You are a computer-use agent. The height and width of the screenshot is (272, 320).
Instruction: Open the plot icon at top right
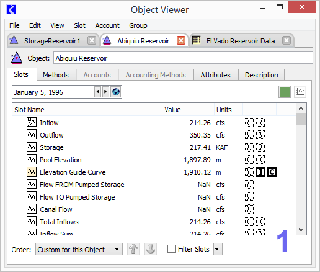click(x=300, y=92)
